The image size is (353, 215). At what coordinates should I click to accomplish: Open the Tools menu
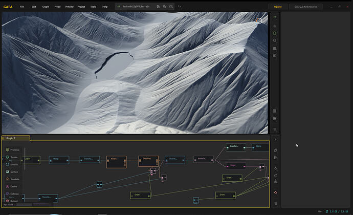93,7
